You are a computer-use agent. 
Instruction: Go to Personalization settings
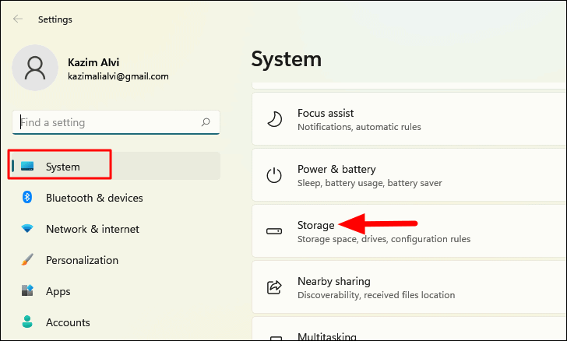[114, 260]
